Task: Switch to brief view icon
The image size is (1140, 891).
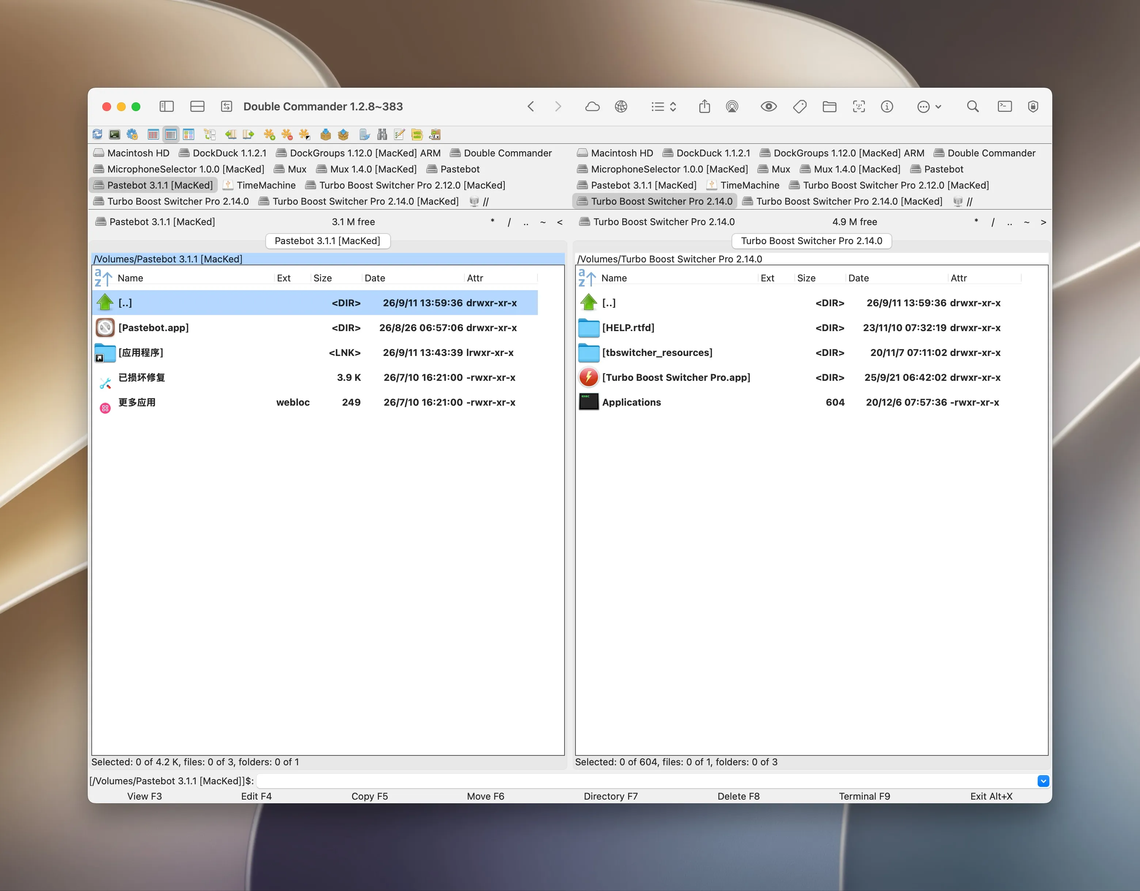Action: tap(153, 134)
